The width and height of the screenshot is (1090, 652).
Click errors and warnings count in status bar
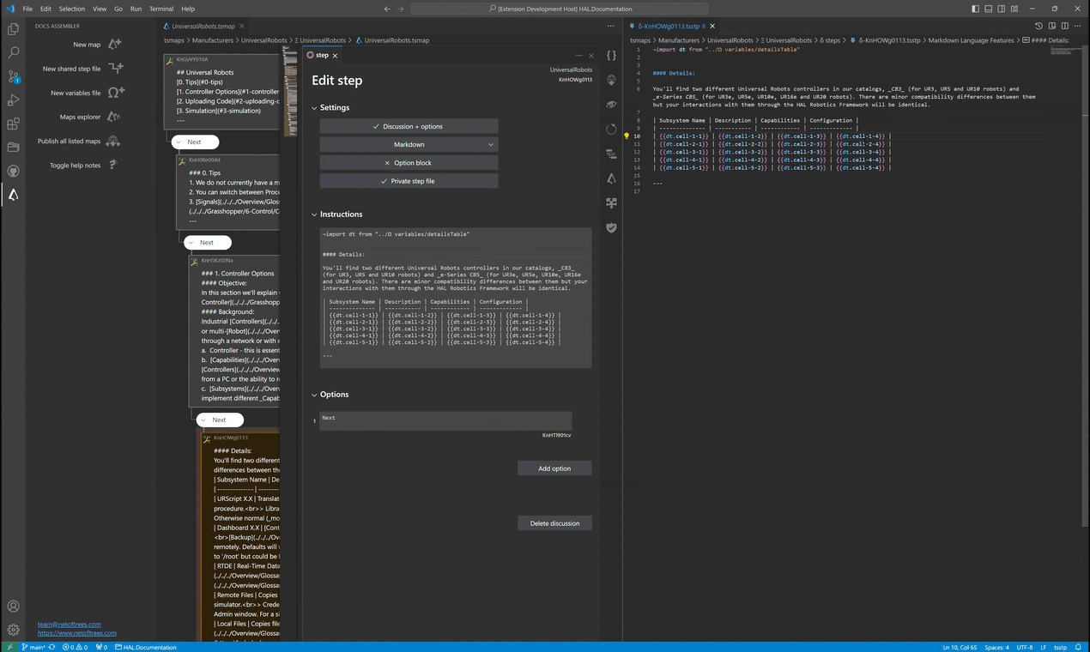(76, 647)
